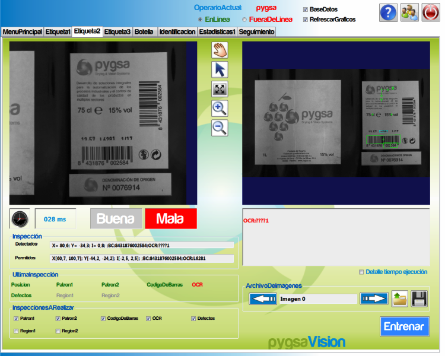
Task: Click the zoom out magnifier
Action: (220, 128)
